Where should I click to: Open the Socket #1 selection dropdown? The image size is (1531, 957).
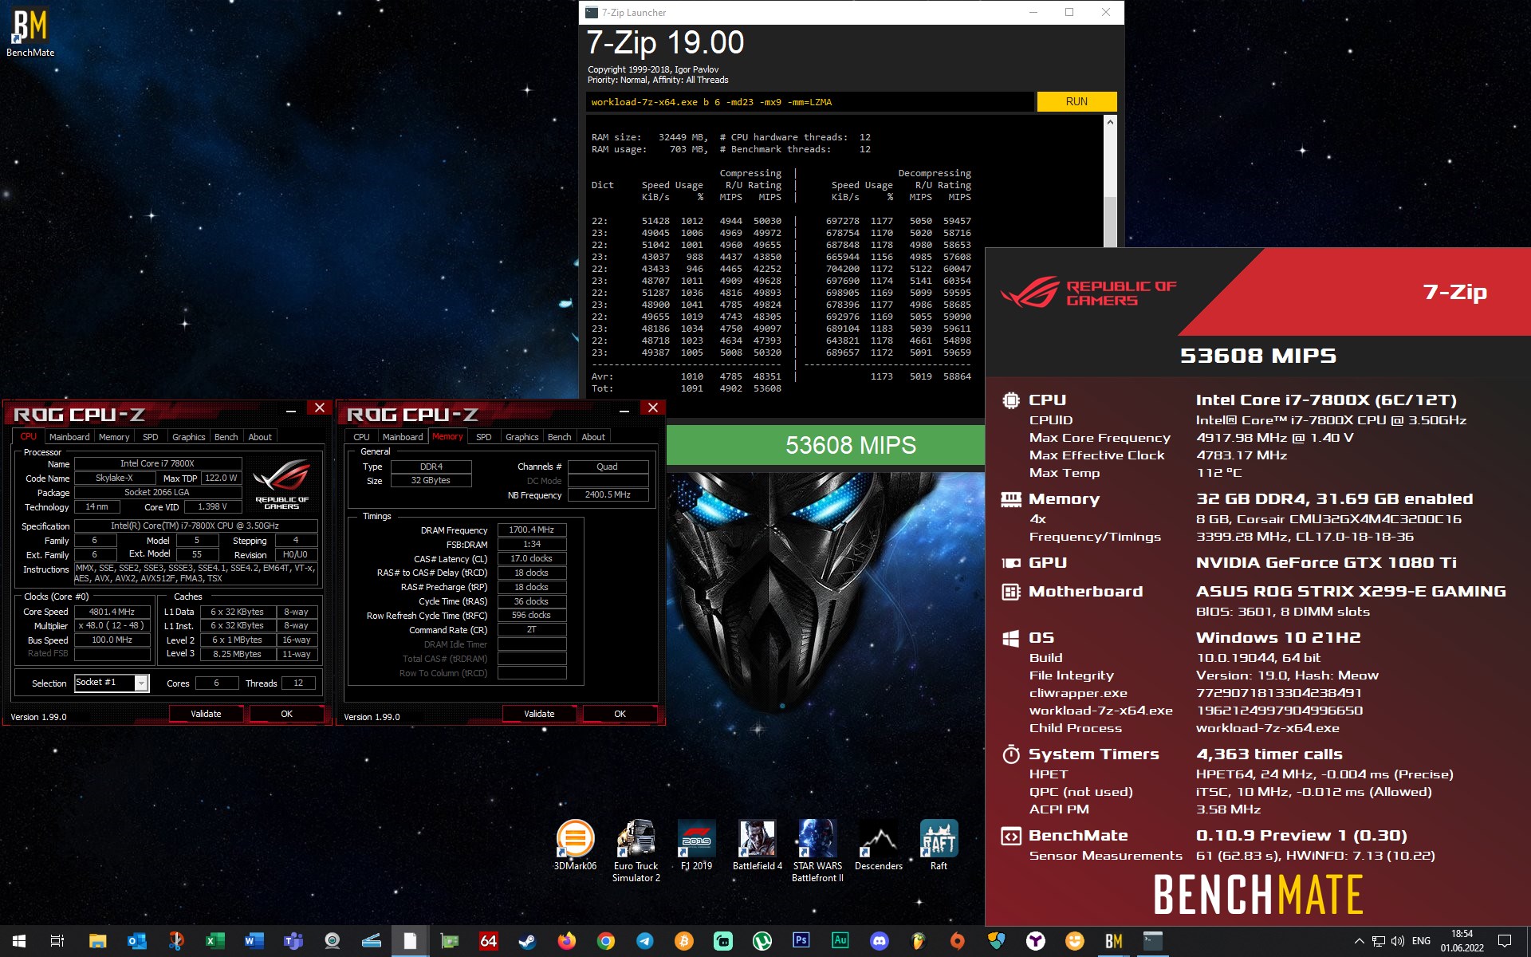(112, 683)
